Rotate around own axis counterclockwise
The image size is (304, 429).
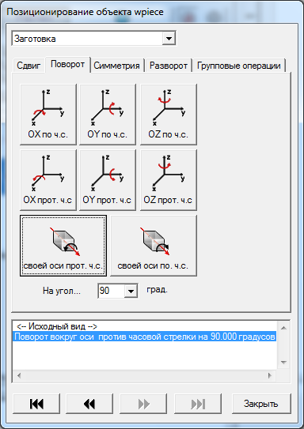63,246
